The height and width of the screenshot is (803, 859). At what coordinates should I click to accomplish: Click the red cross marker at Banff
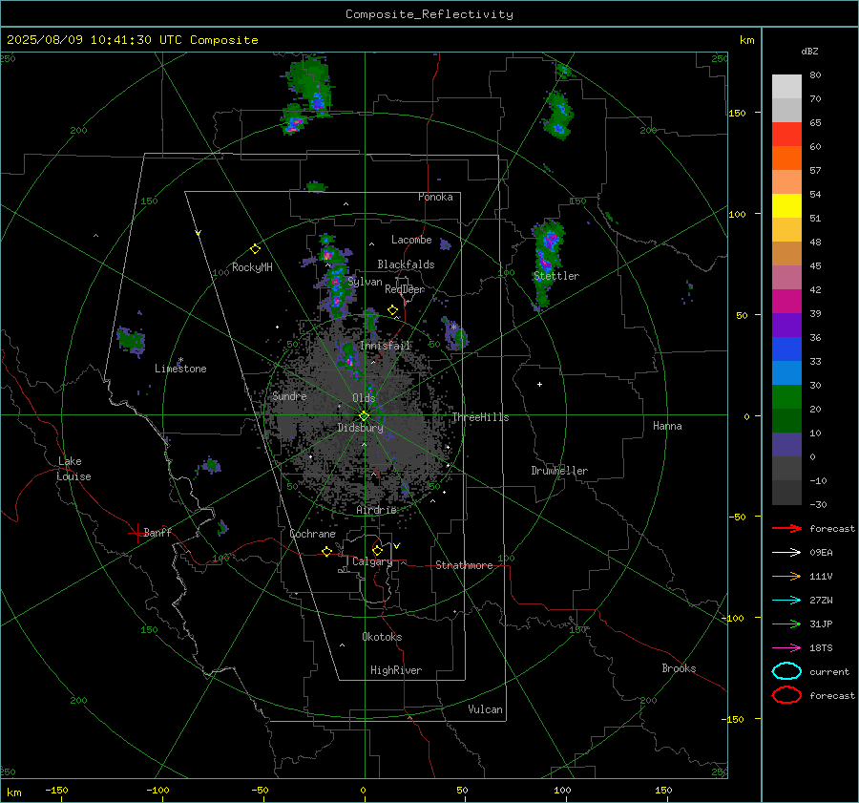pos(136,533)
